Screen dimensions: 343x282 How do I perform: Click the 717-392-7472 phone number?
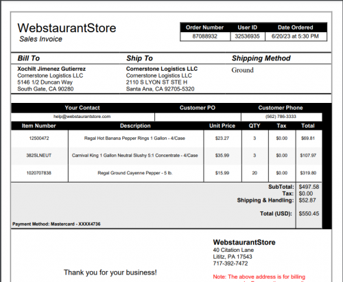(x=230, y=263)
